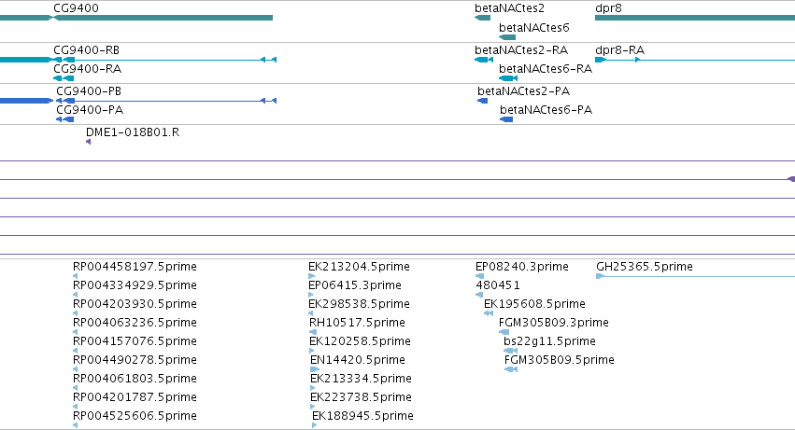Viewport: 795px width, 430px height.
Task: Click the dpr8 gene bar
Action: [x=695, y=18]
